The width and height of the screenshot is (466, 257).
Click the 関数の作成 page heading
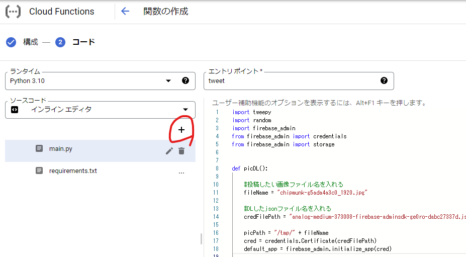(165, 11)
